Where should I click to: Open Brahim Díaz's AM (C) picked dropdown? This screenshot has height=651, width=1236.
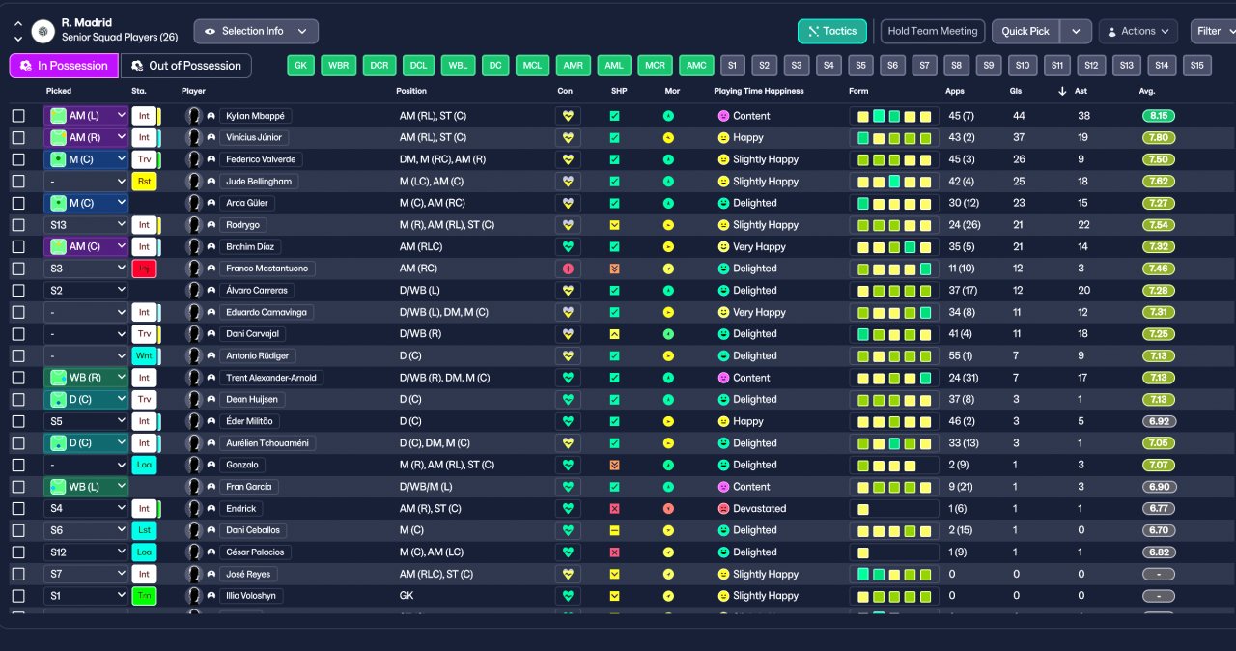pos(86,246)
